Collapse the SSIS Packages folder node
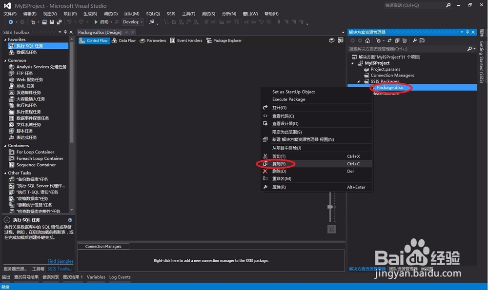Viewport: 488px width, 290px height. point(359,81)
